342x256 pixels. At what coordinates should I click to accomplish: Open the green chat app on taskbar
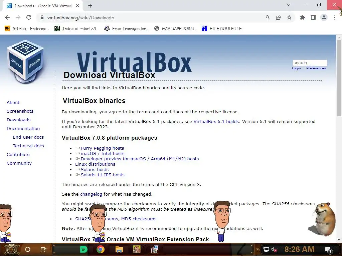[84, 249]
